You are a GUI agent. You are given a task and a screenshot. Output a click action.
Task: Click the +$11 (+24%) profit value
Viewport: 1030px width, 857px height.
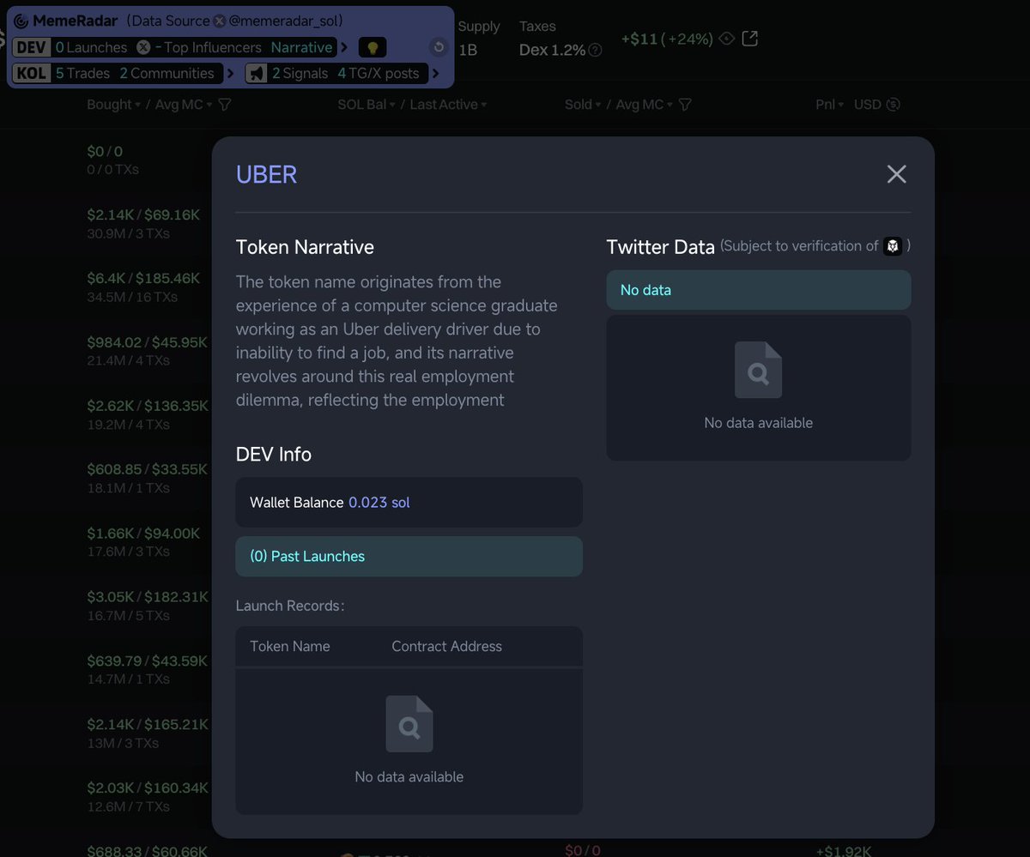667,39
